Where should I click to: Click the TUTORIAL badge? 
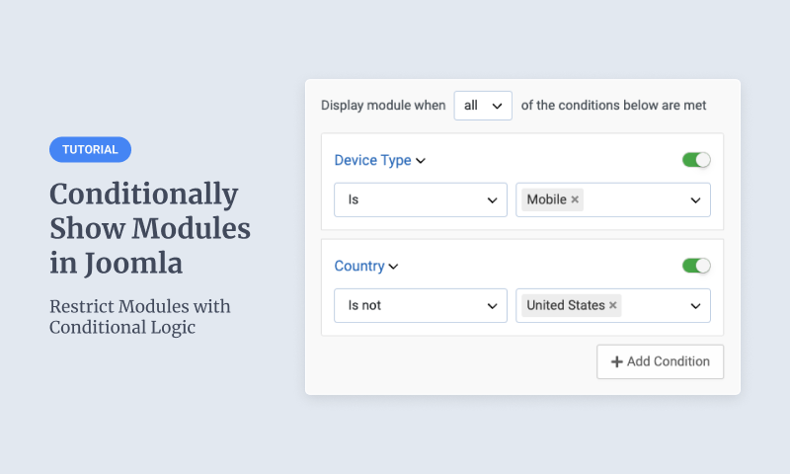point(90,149)
